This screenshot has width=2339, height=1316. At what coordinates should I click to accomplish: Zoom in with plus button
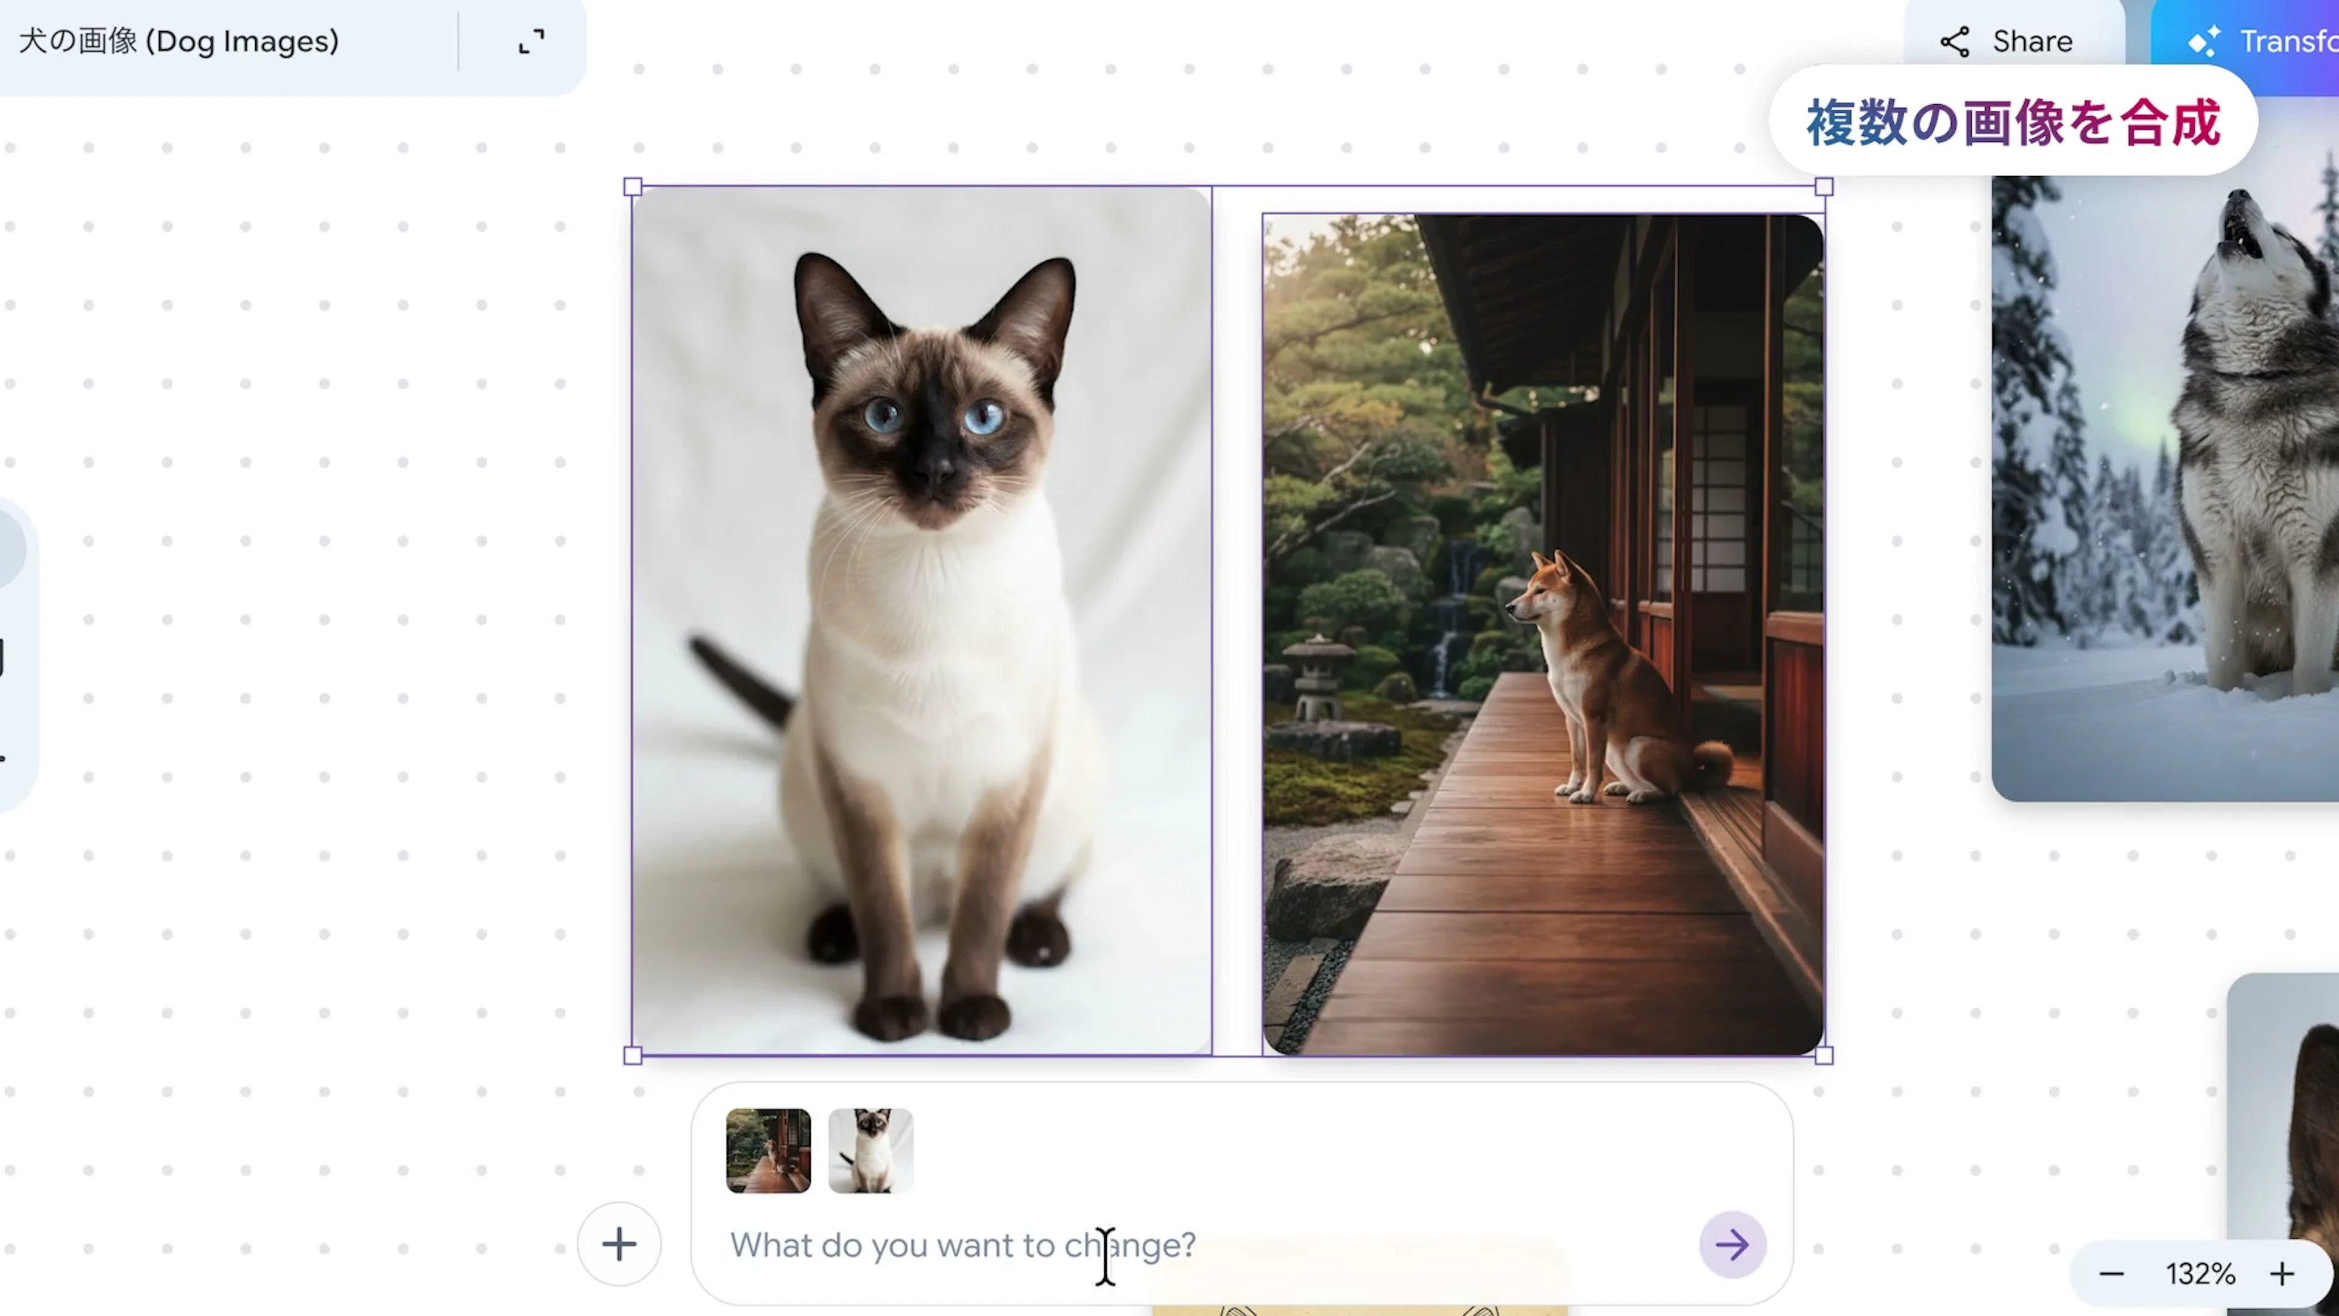(2282, 1274)
